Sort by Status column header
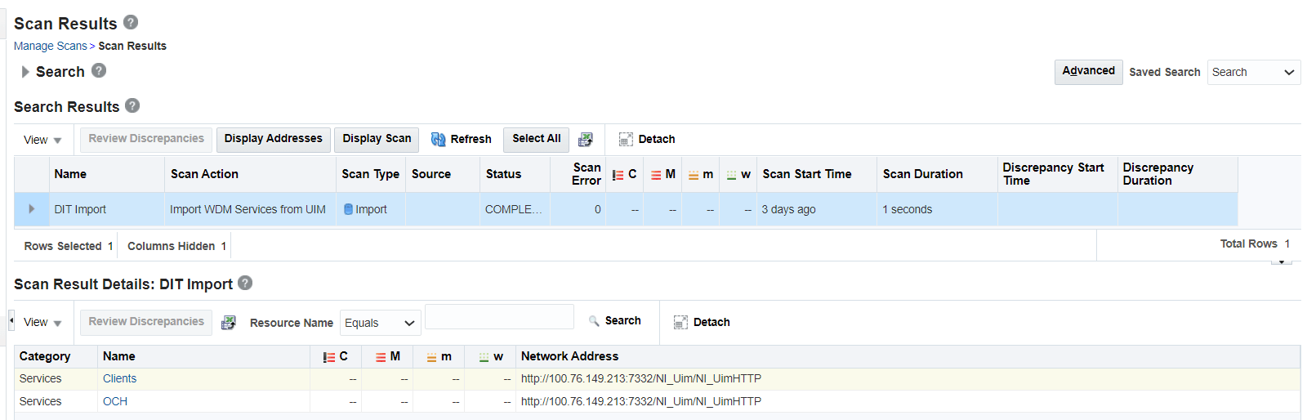This screenshot has width=1307, height=420. [x=515, y=174]
